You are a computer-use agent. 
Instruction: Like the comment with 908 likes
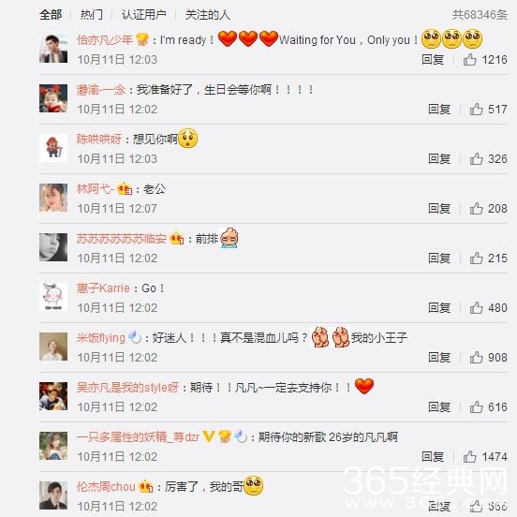click(476, 358)
